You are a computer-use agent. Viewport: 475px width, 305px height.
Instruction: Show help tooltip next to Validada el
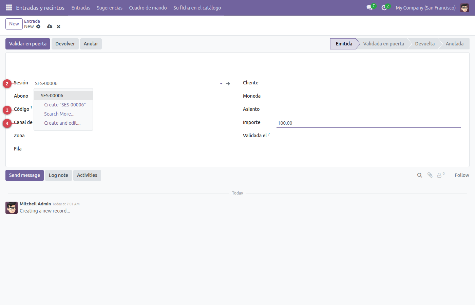coord(269,134)
